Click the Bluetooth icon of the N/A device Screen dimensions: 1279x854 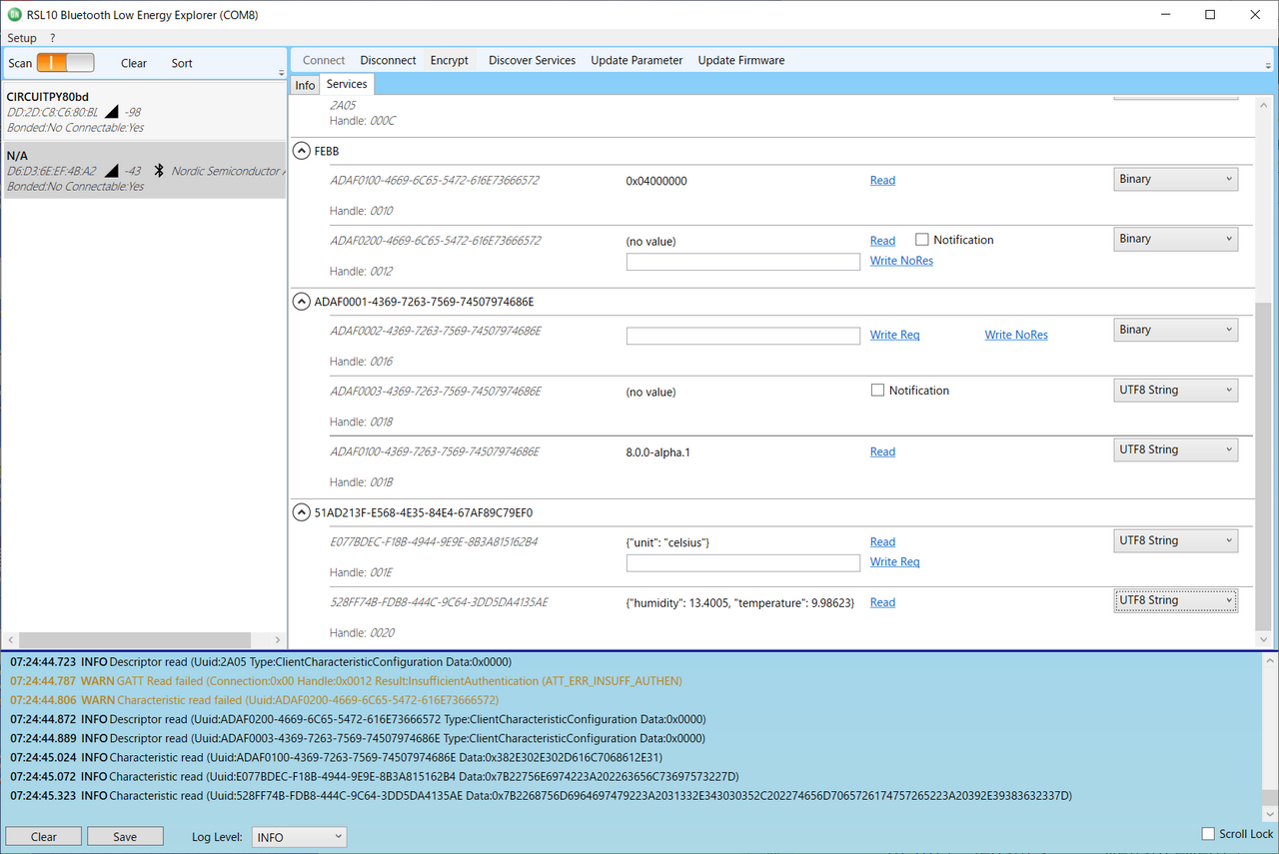coord(158,171)
